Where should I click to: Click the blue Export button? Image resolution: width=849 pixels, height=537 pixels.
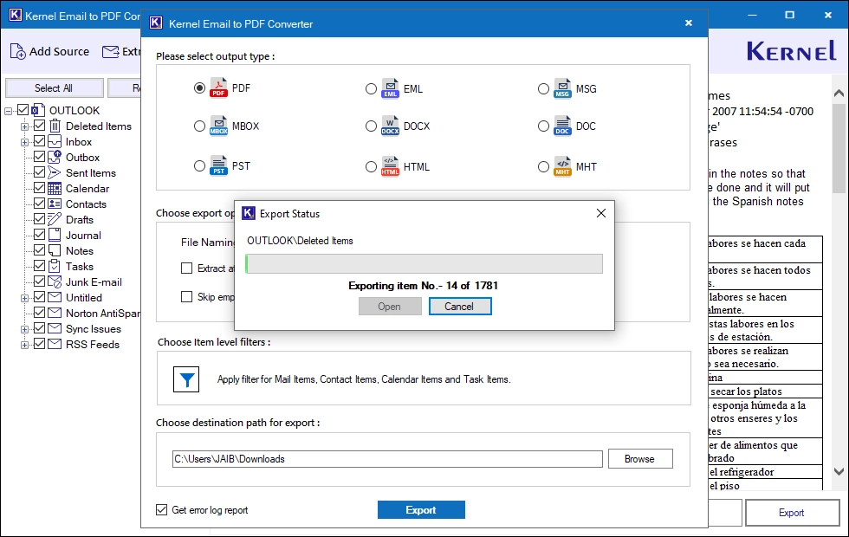pos(421,510)
